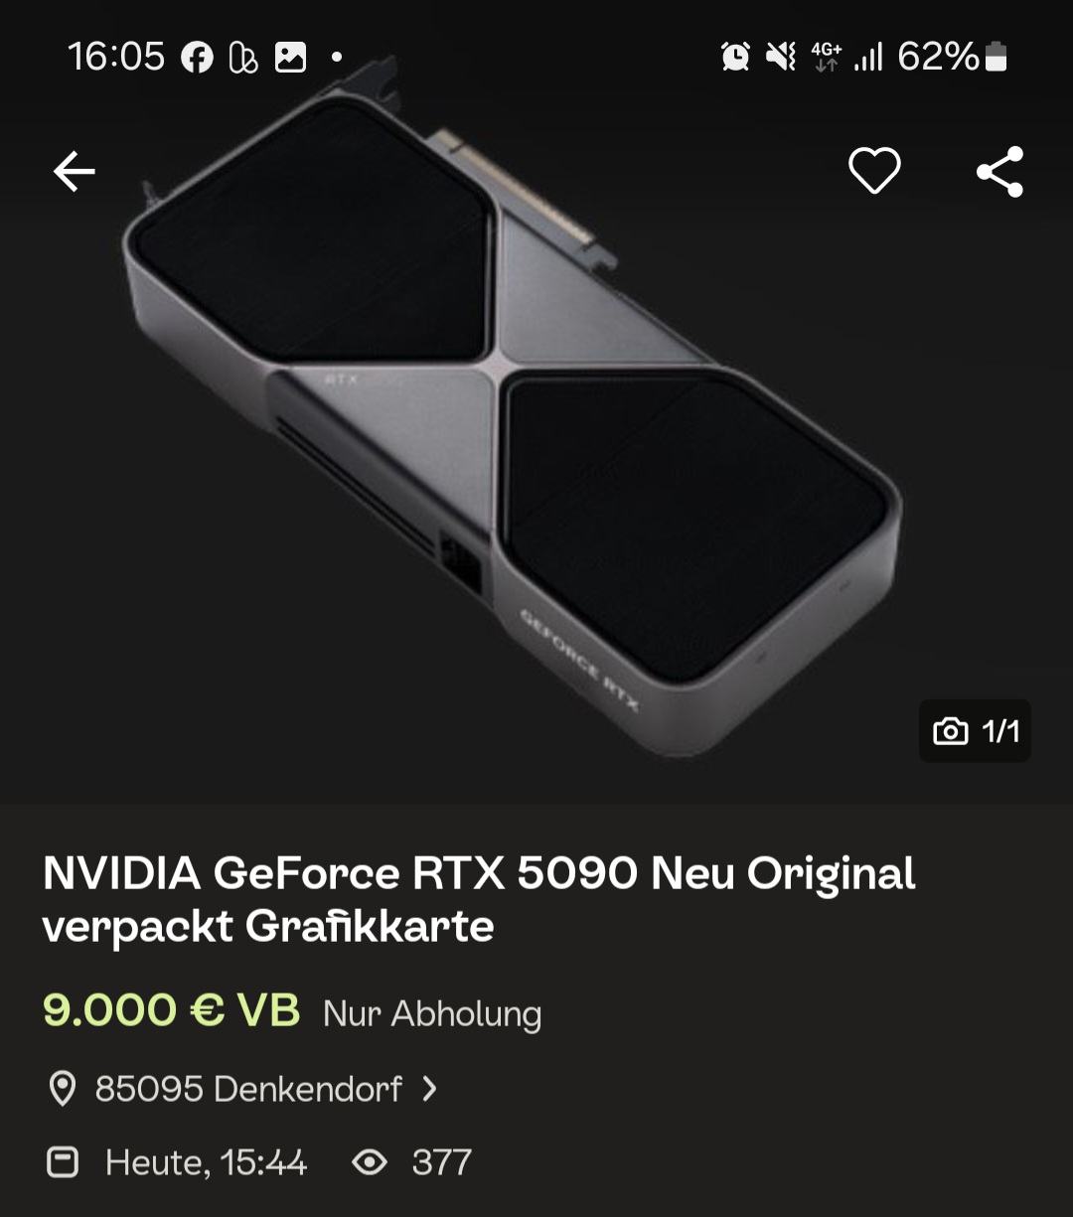
Task: Open location 85095 Denkendorf
Action: tap(248, 1089)
